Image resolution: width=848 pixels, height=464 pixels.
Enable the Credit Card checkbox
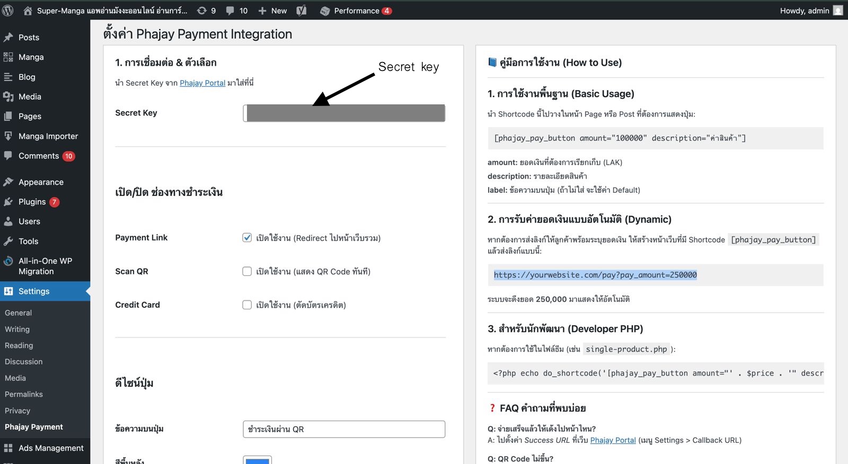247,305
